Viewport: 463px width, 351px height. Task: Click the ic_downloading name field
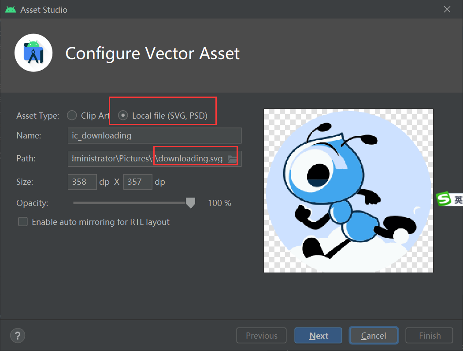point(154,135)
